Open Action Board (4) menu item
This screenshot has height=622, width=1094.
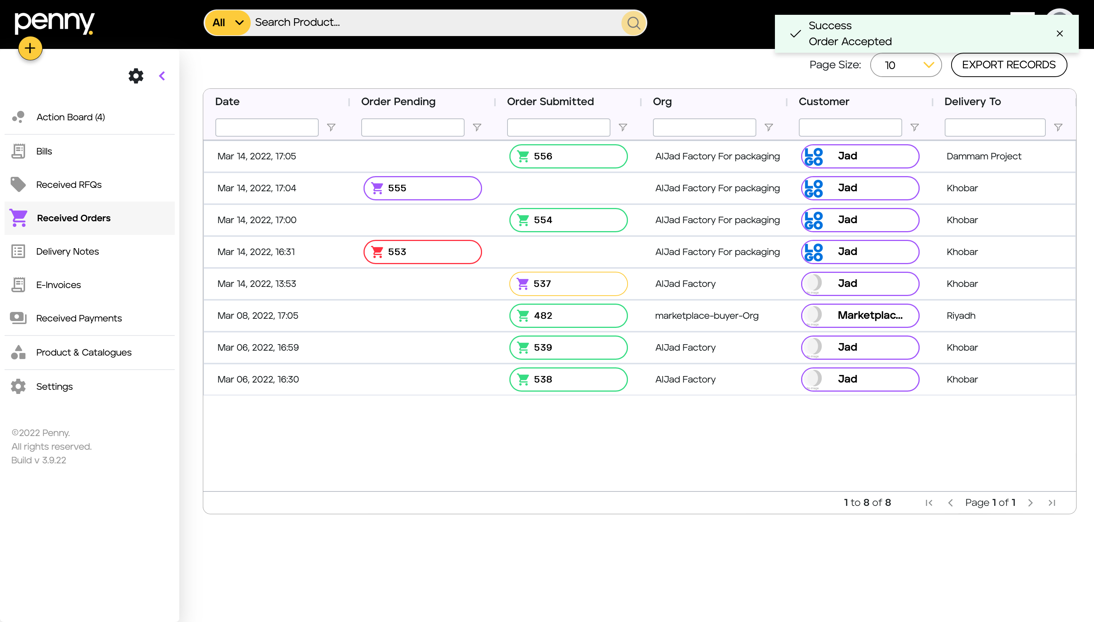click(x=89, y=117)
